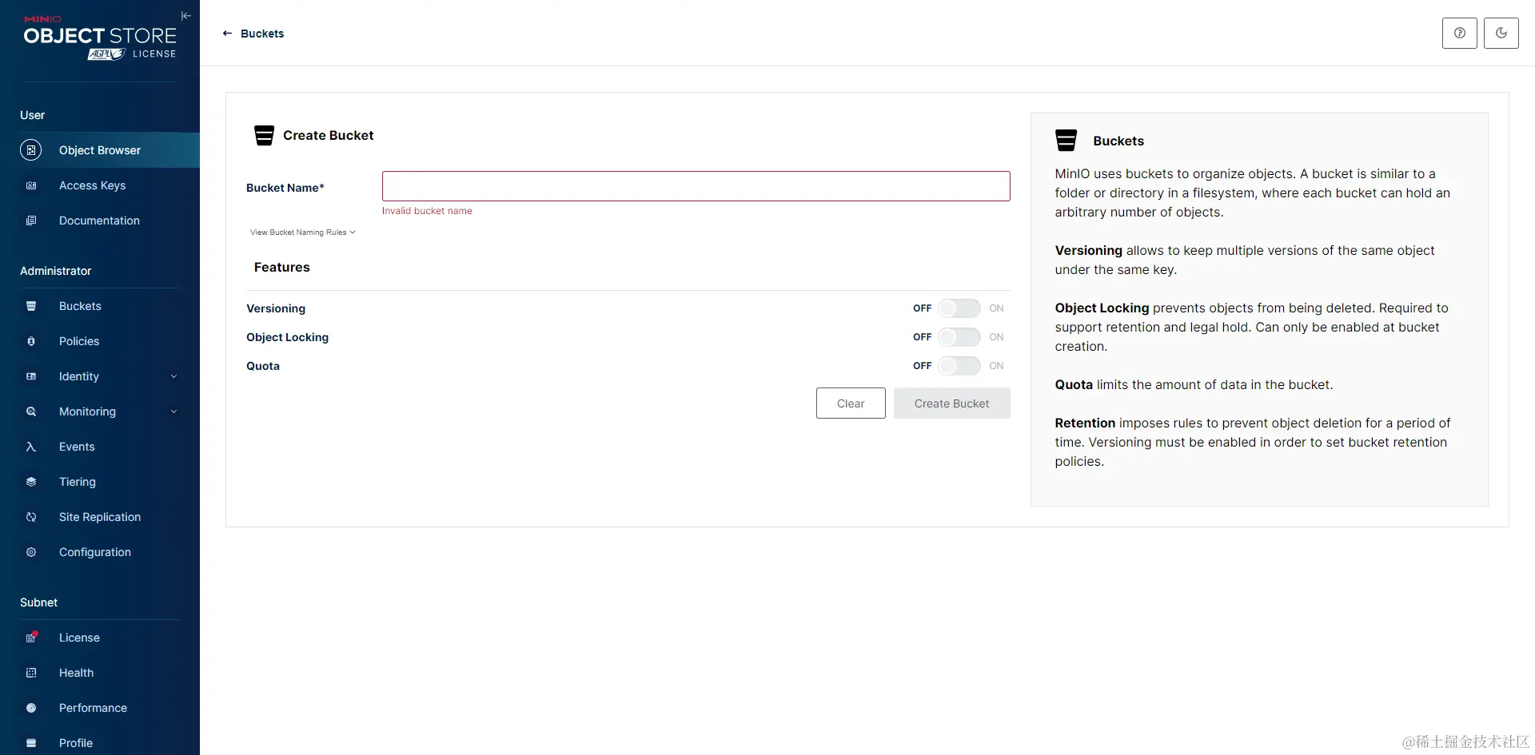This screenshot has width=1535, height=755.
Task: Click 'Invalid bucket name' error text
Action: 427,211
